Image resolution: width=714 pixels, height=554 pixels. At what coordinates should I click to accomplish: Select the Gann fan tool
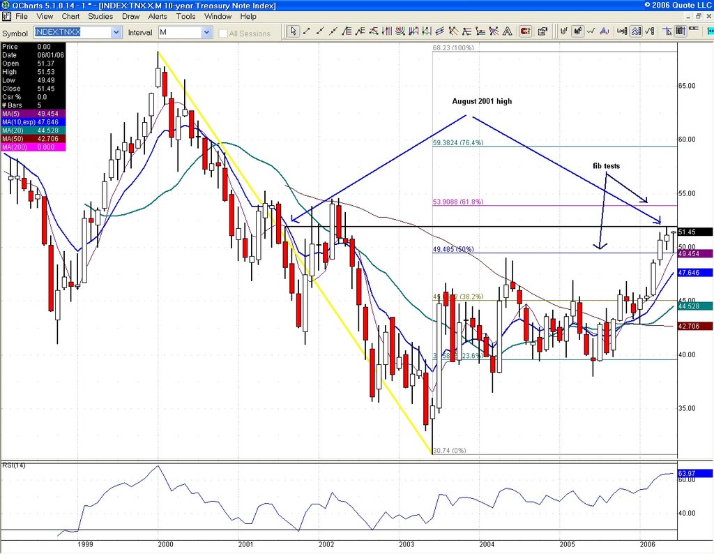[x=493, y=31]
